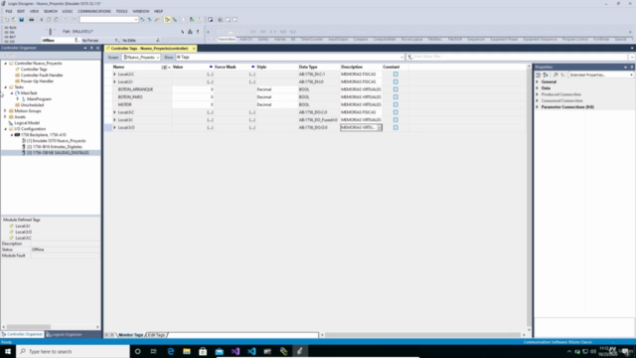Open File Explorer from the taskbar
Screen dimensions: 636x358
pos(187,351)
